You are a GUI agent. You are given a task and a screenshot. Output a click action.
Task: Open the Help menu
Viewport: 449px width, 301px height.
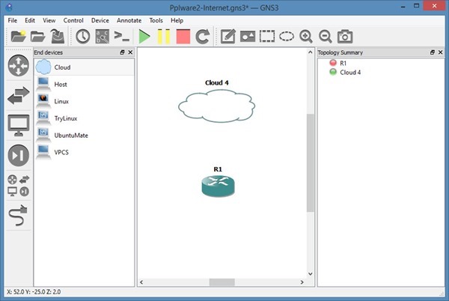[x=177, y=20]
